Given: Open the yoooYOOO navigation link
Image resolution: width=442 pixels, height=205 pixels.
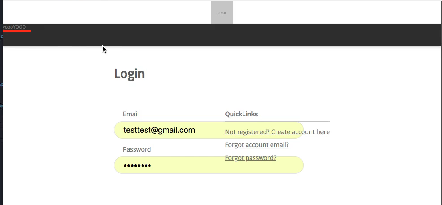Looking at the screenshot, I should [x=14, y=27].
